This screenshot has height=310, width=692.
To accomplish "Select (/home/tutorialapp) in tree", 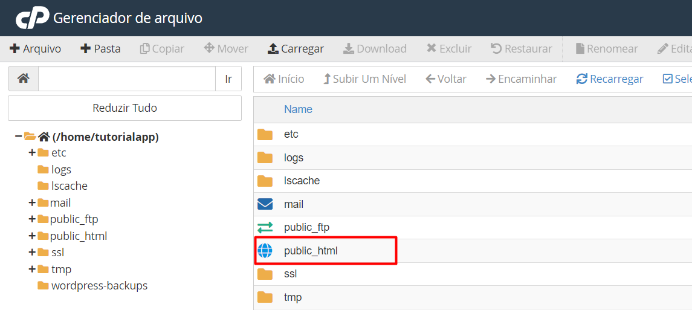I will coord(106,137).
